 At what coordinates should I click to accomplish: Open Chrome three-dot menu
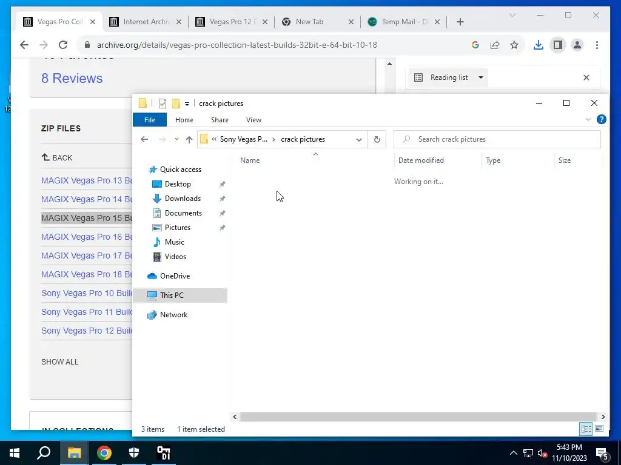(x=597, y=45)
